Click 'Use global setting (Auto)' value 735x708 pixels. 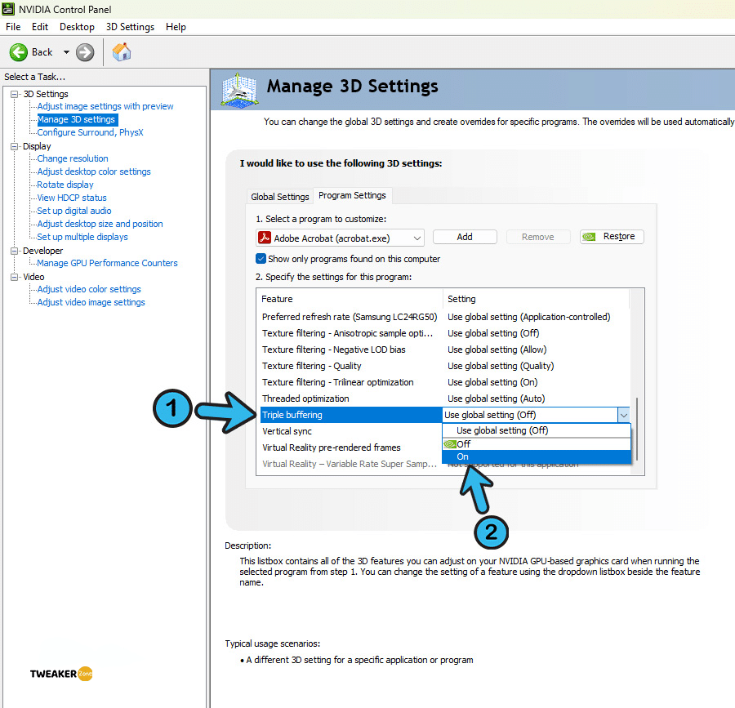[496, 399]
